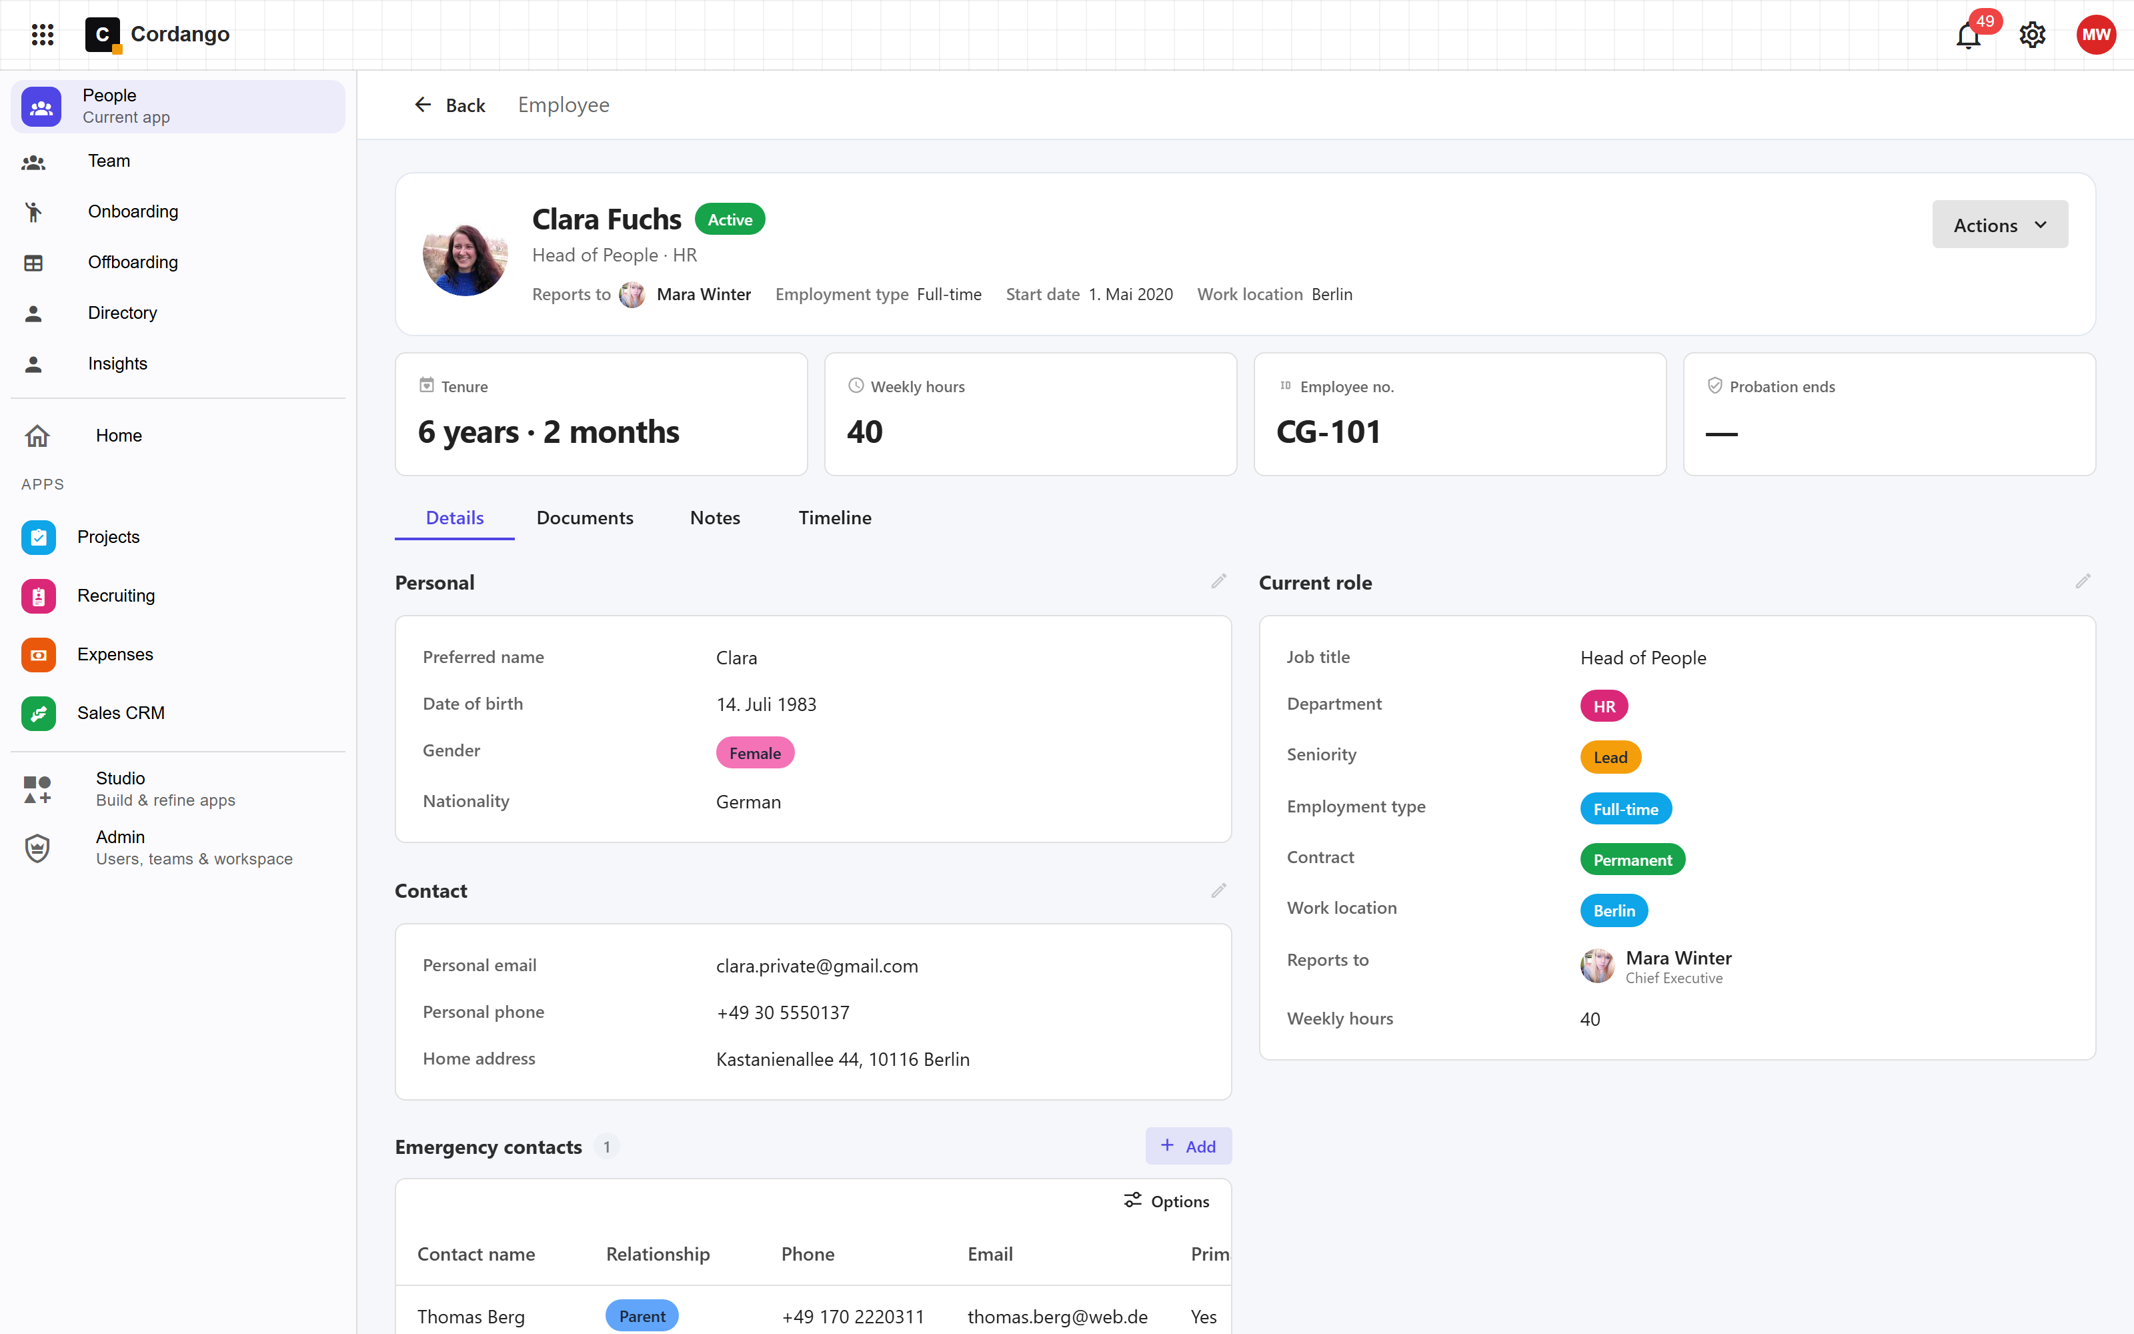Screen dimensions: 2134x1334
Task: Click phone +49 30 5550137
Action: coord(783,1013)
